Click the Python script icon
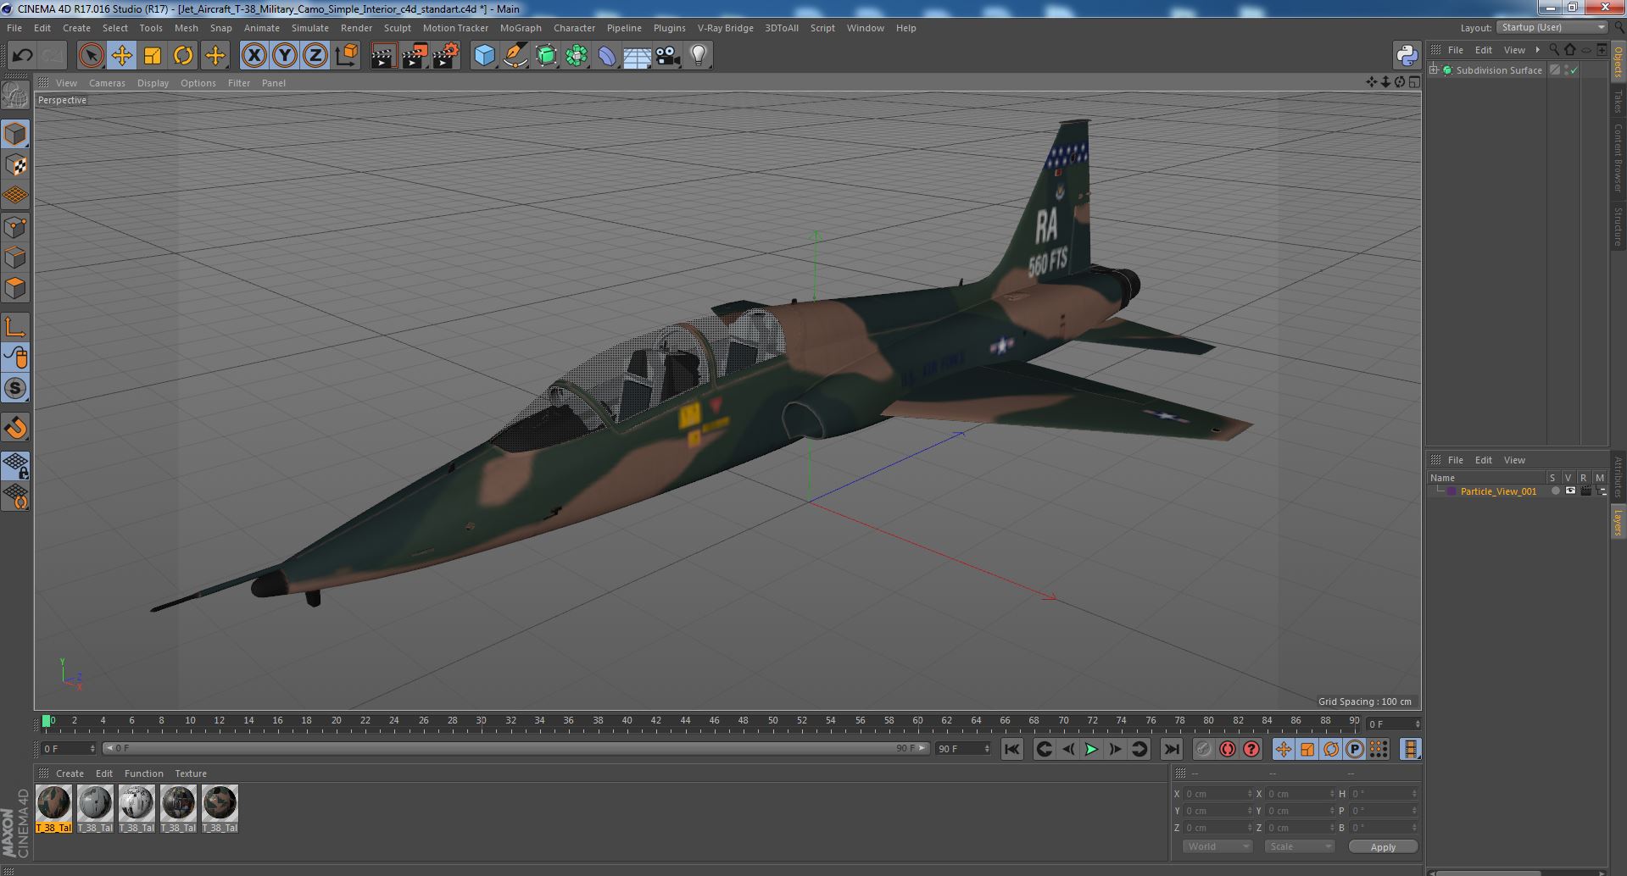The image size is (1627, 876). click(1407, 56)
